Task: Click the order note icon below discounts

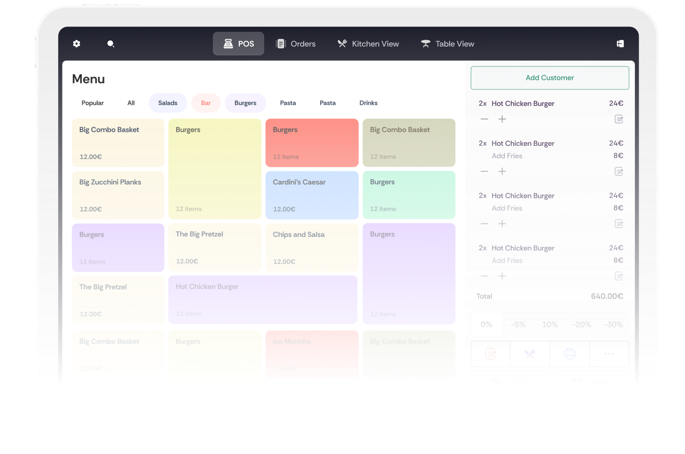Action: [491, 354]
